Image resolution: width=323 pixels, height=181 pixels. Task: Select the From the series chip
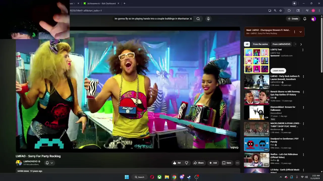(x=260, y=44)
